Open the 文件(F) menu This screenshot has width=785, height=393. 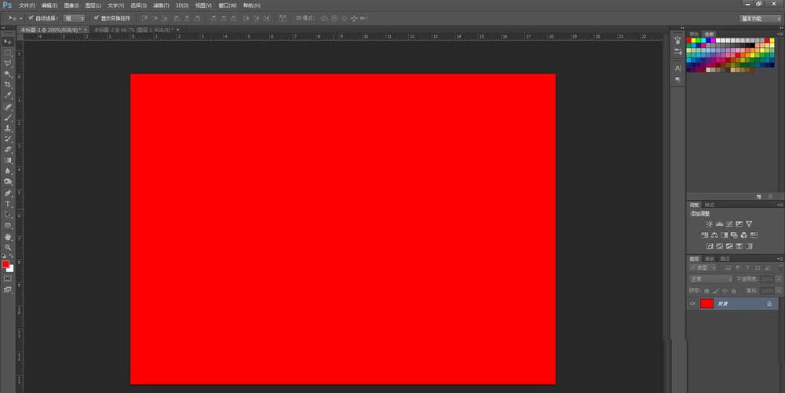pos(27,5)
